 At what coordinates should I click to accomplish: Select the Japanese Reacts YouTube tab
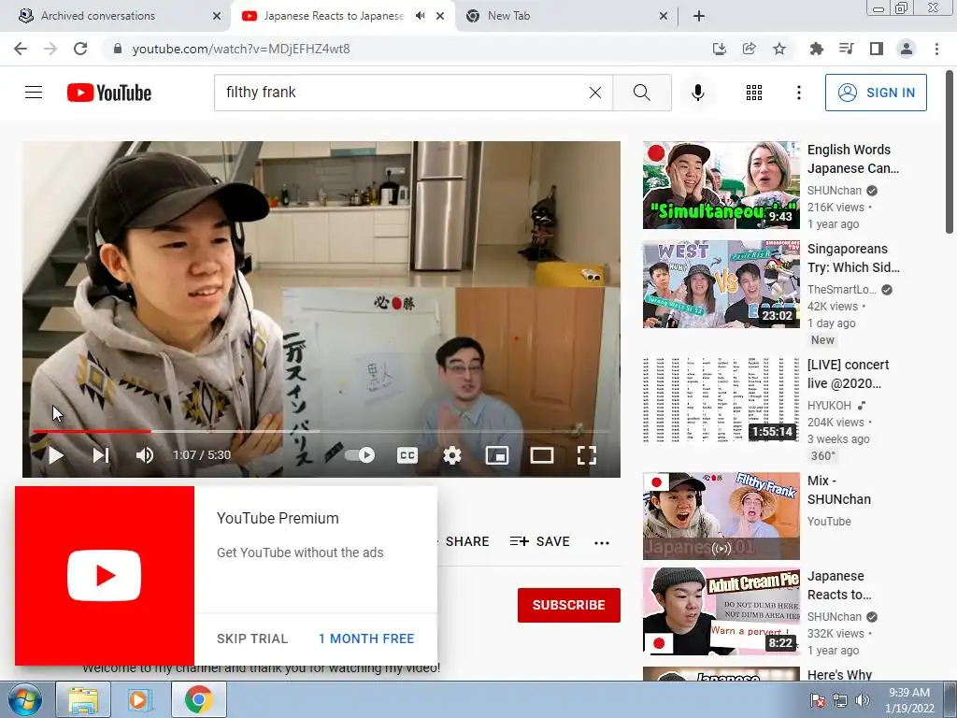[334, 16]
